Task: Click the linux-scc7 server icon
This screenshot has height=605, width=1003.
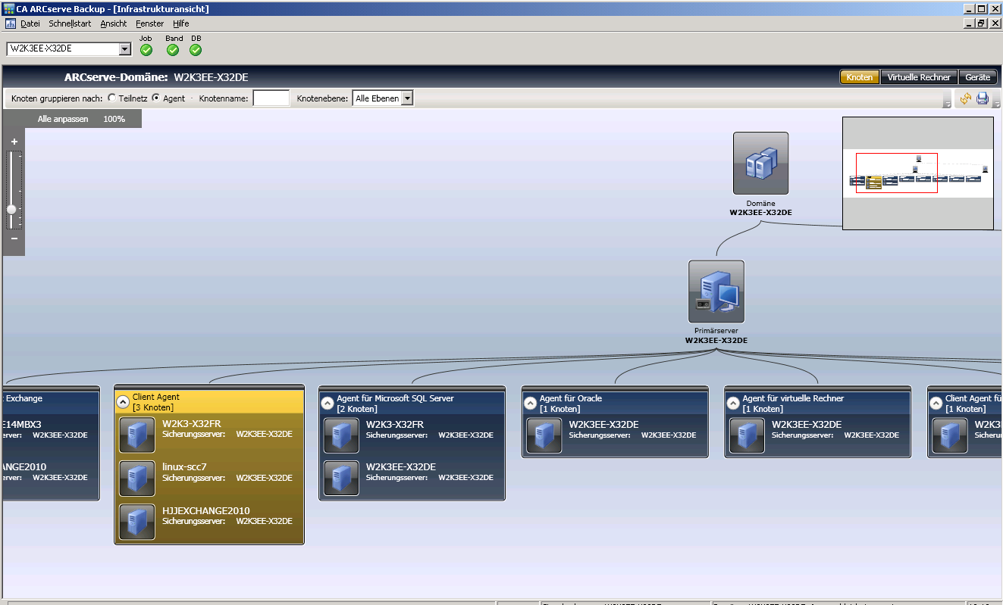Action: tap(137, 479)
